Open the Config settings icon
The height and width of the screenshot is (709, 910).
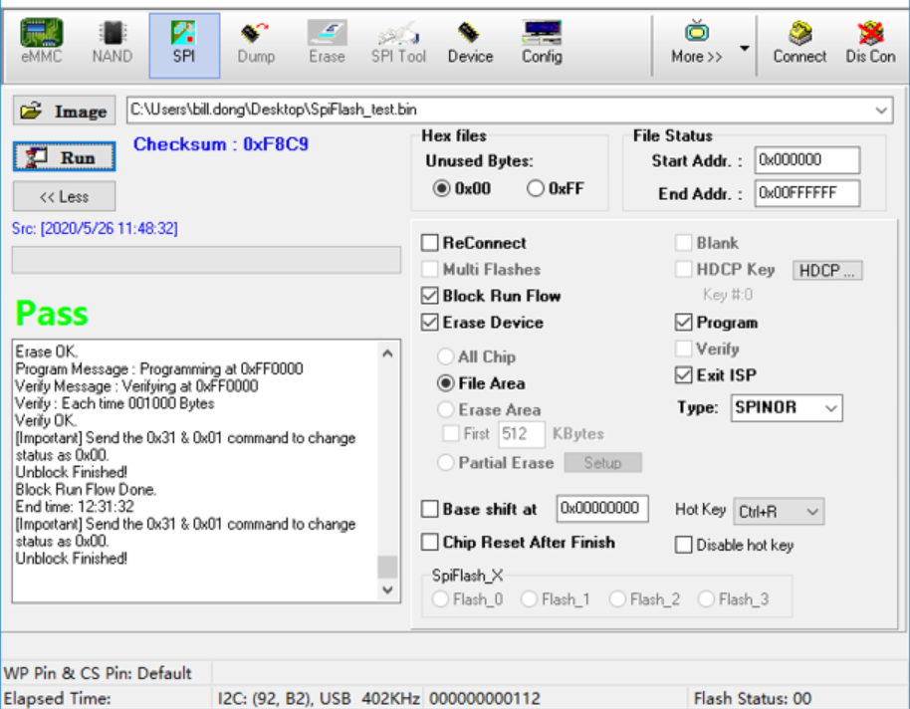(x=541, y=43)
